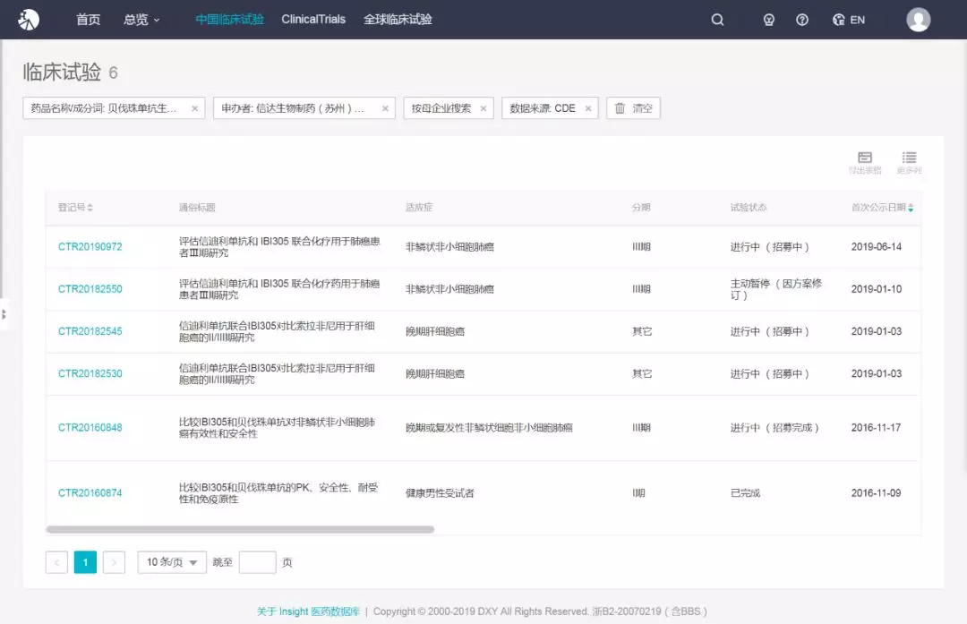Click the 试验状态 column header
Viewport: 967px width, 624px height.
[749, 208]
